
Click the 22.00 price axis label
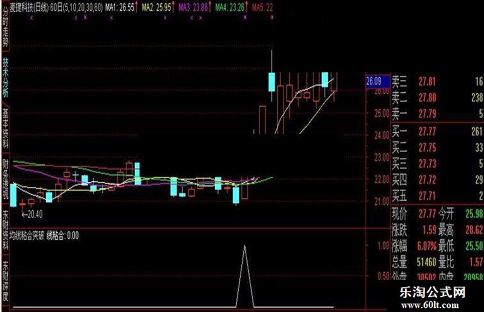tap(382, 179)
